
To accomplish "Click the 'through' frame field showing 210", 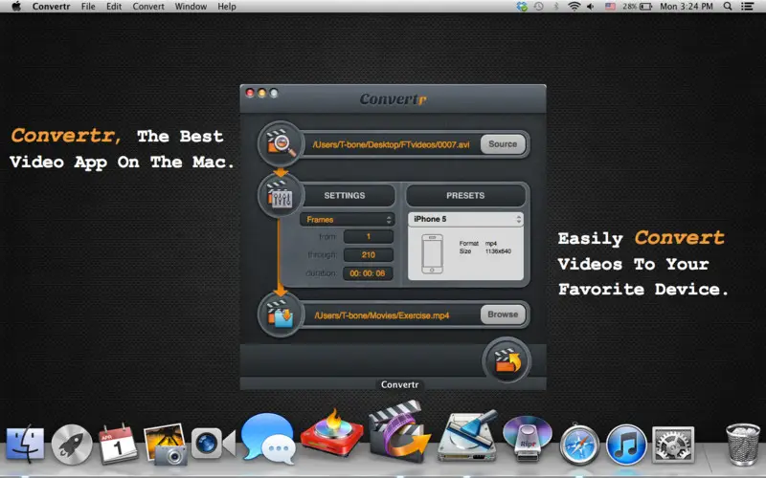I will 369,254.
